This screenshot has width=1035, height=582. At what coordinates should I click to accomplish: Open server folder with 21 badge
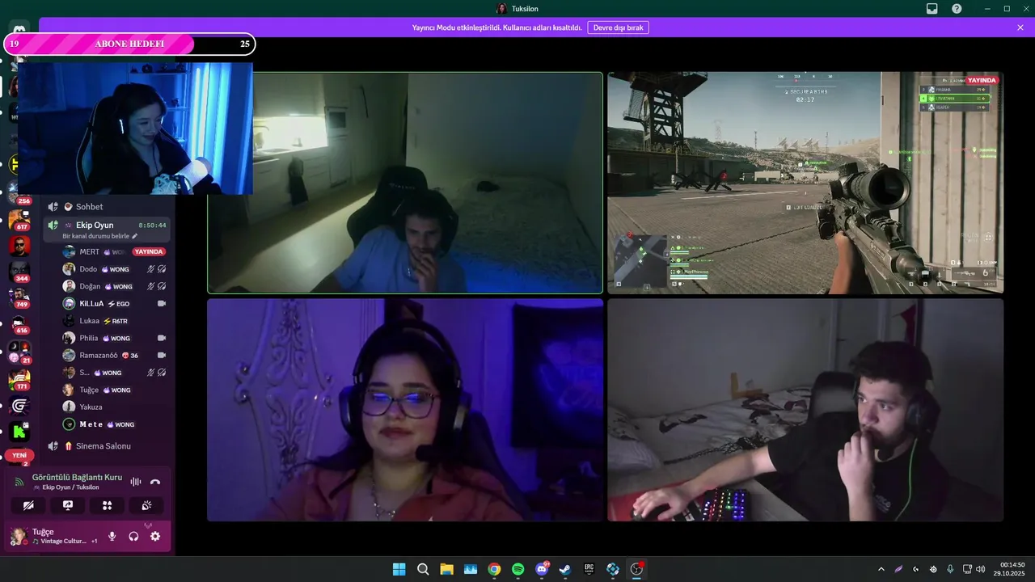pyautogui.click(x=19, y=352)
